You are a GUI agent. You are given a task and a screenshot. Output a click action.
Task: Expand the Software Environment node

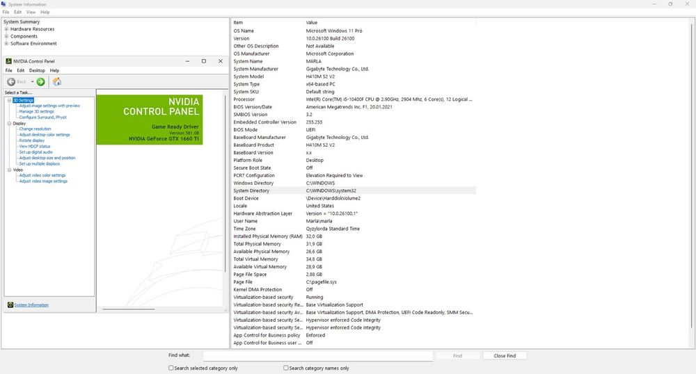pos(7,43)
